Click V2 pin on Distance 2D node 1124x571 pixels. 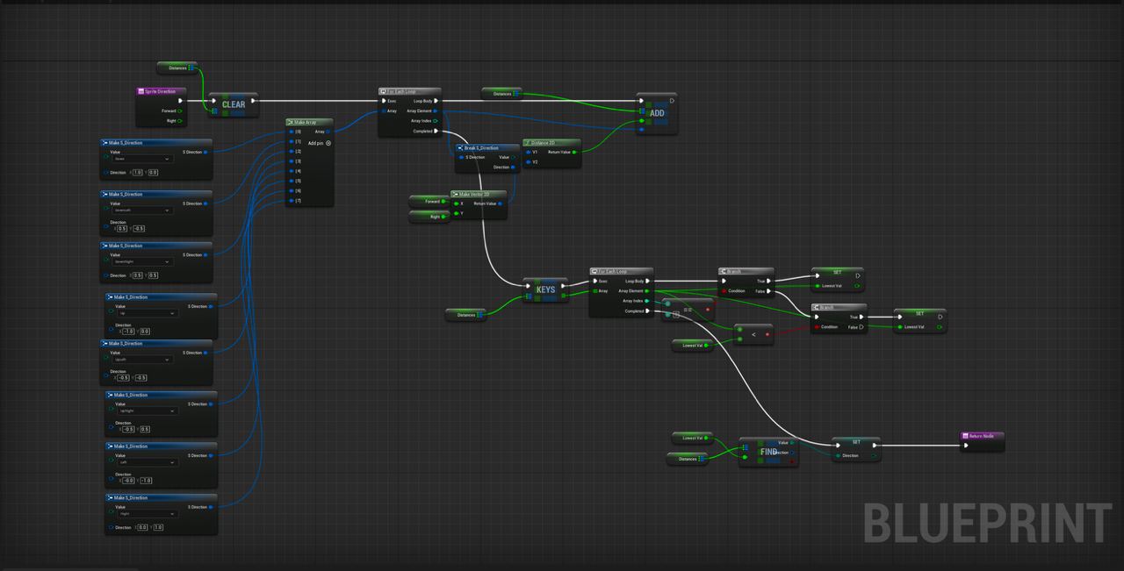tap(527, 162)
